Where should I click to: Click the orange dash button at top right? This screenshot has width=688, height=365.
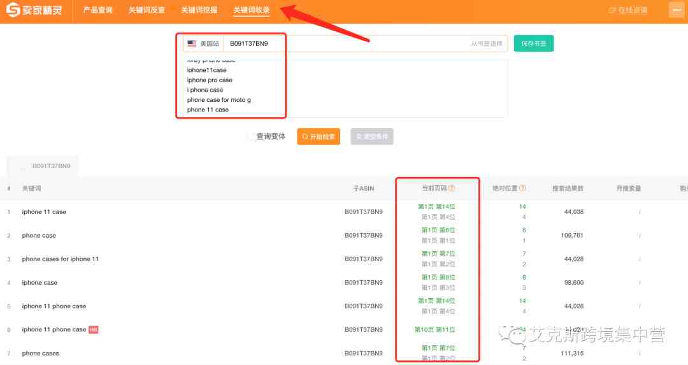(x=676, y=10)
